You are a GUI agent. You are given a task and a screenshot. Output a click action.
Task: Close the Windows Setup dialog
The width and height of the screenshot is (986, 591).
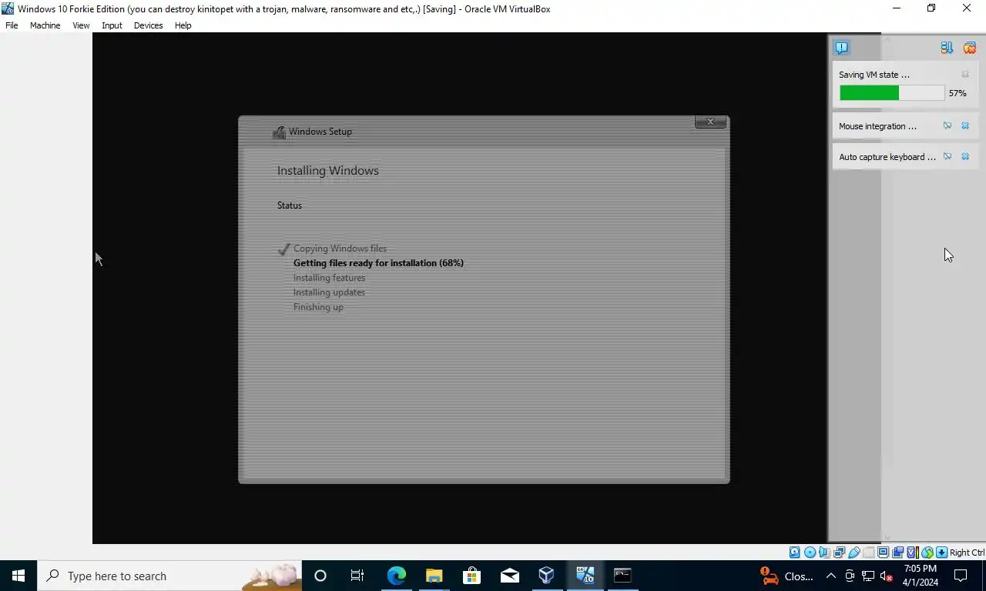point(710,122)
